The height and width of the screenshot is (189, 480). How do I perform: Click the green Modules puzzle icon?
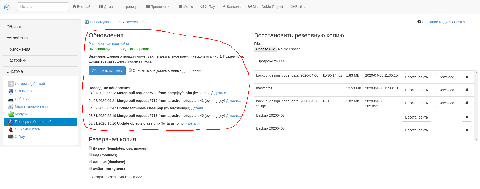tap(11, 114)
